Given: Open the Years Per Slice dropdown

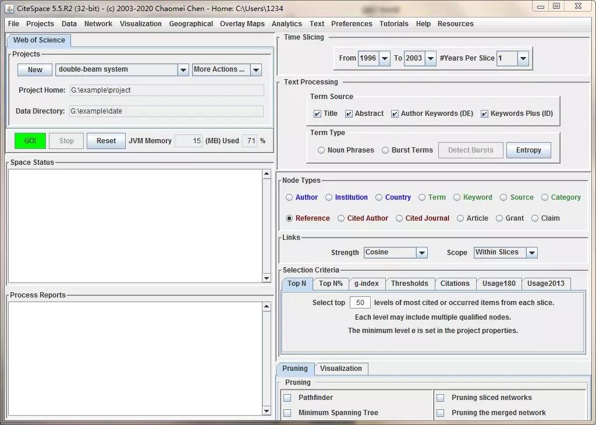Looking at the screenshot, I should 523,58.
